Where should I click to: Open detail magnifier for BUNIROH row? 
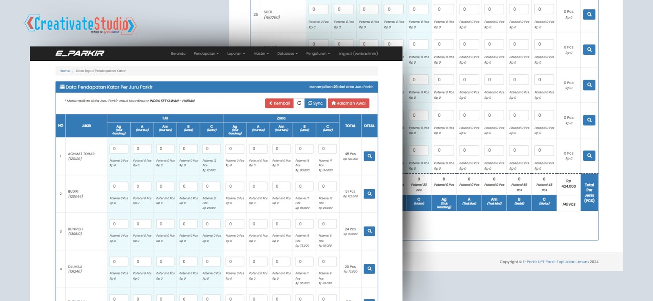coord(369,231)
